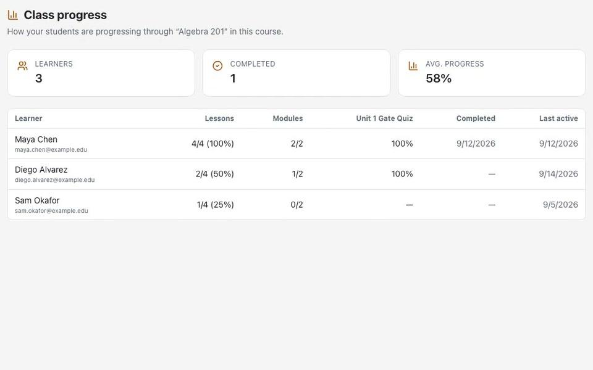The height and width of the screenshot is (370, 593).
Task: Click the 58% average progress value
Action: tap(439, 78)
